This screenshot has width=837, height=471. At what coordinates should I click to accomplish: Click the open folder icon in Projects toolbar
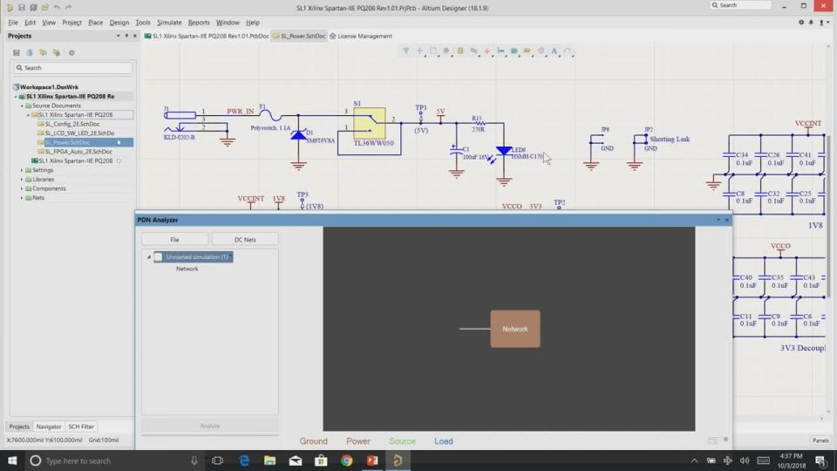pyautogui.click(x=43, y=53)
